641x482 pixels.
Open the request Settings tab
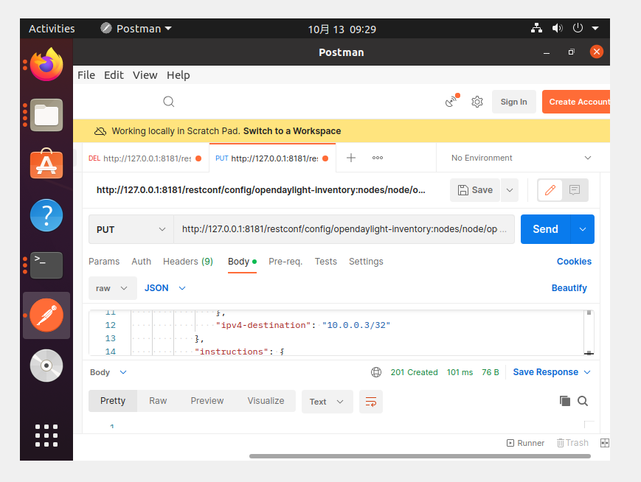click(366, 262)
